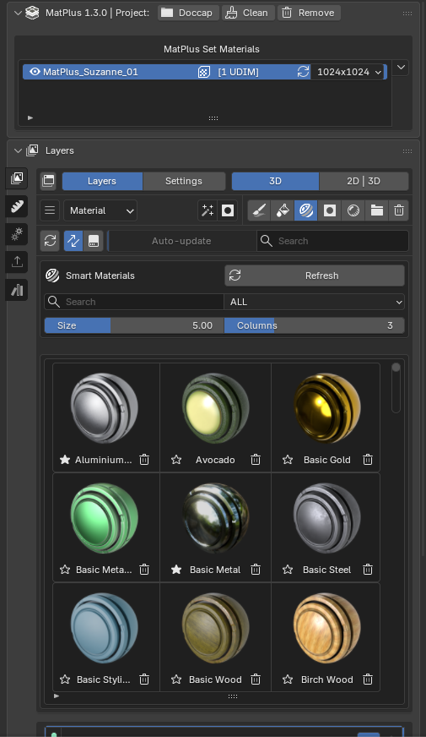Click the Doccap project folder button
This screenshot has width=426, height=737.
189,13
